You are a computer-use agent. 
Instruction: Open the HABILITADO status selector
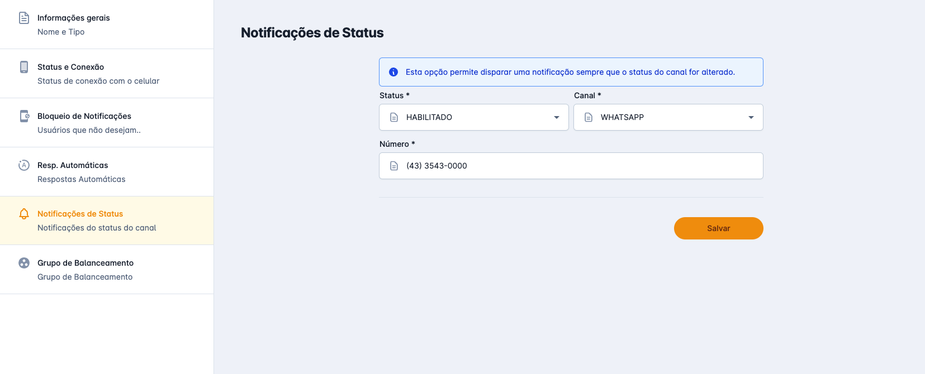point(474,117)
